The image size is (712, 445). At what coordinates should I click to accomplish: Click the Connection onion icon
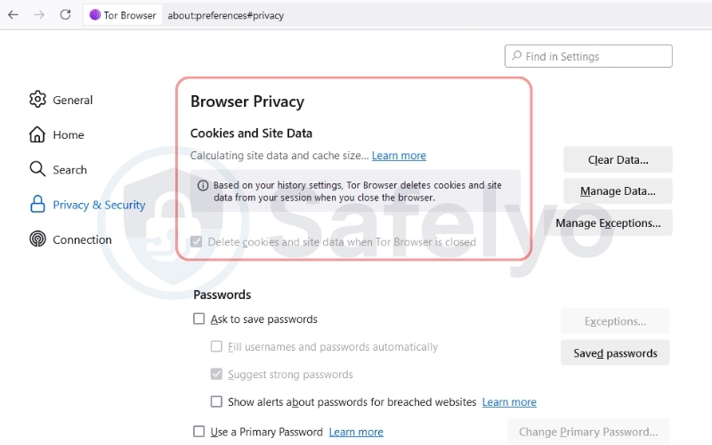pos(37,239)
